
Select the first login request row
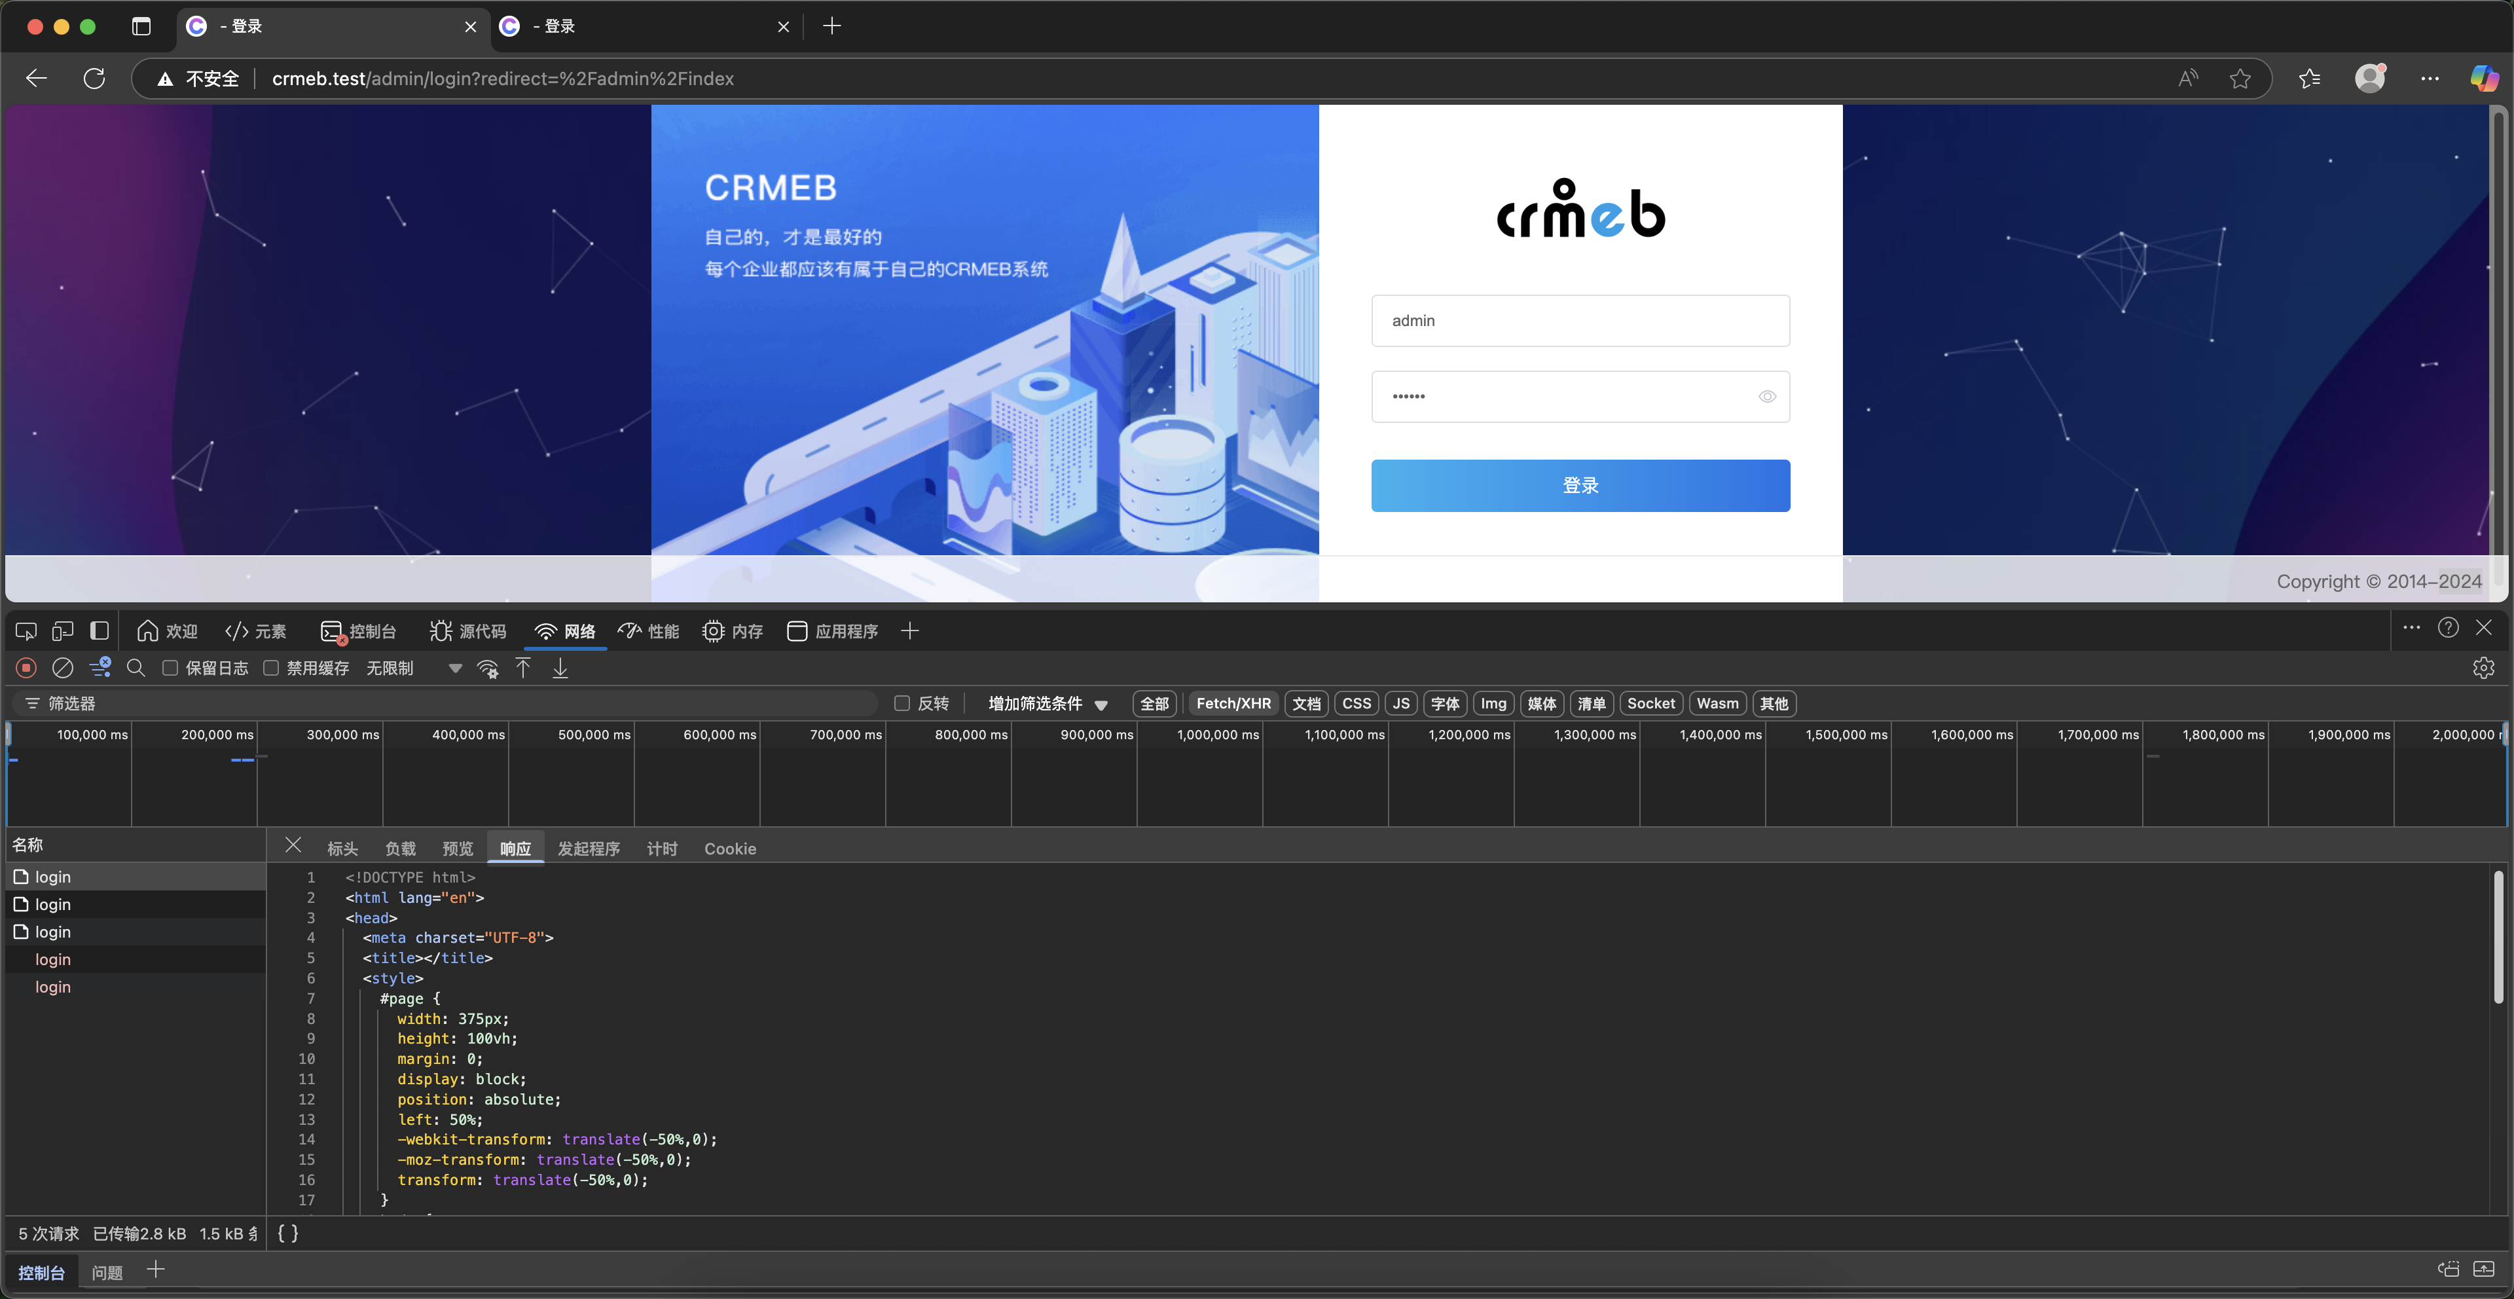coord(136,877)
